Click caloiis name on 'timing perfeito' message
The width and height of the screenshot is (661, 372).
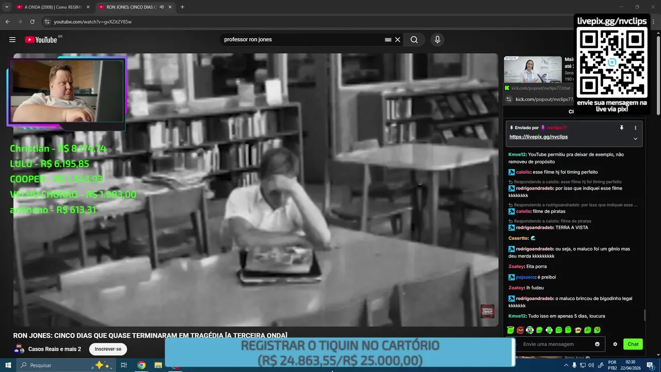coord(523,172)
